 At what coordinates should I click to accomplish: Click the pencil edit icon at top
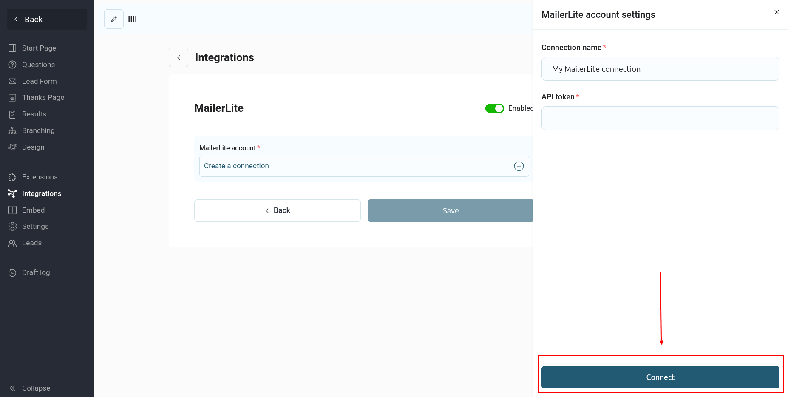pyautogui.click(x=114, y=19)
